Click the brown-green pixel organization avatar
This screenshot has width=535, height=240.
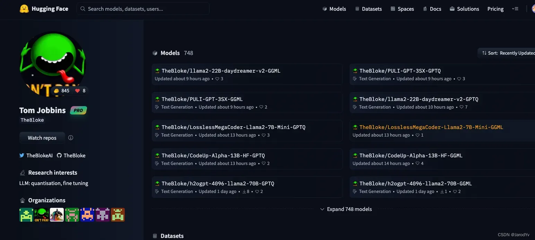[118, 215]
